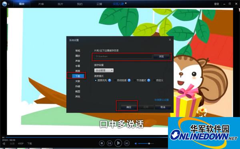The image size is (240, 149).
Task: Open the Kankan logo main menu
Action: coord(4,4)
